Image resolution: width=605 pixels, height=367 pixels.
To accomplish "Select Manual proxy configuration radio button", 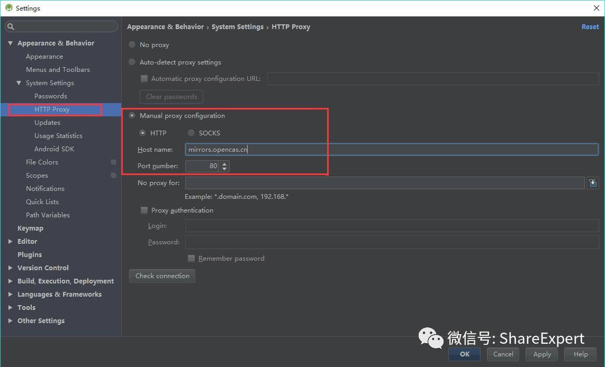I will pyautogui.click(x=132, y=116).
